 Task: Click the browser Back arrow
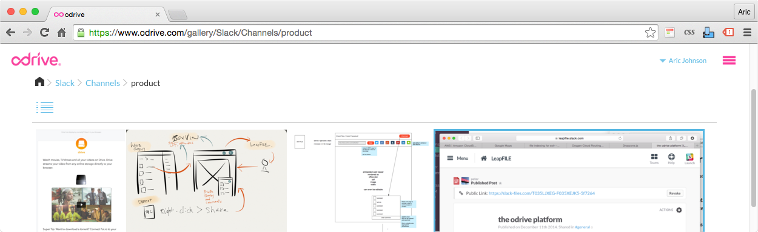10,33
